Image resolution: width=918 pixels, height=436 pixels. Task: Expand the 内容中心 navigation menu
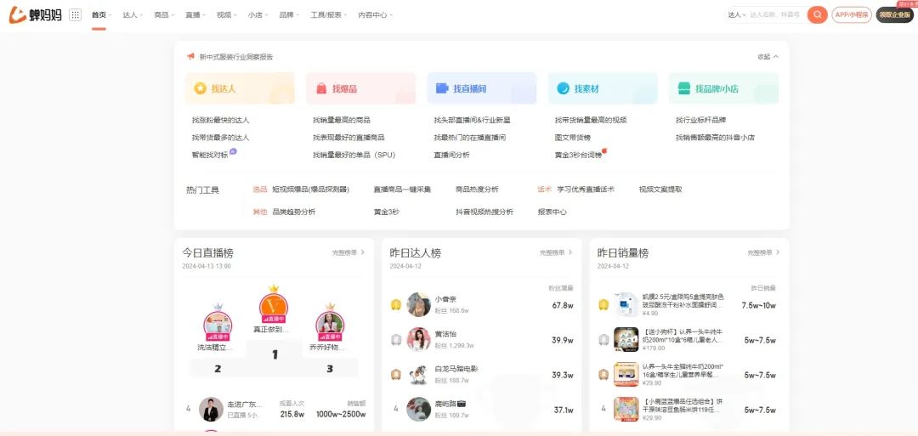click(x=376, y=15)
